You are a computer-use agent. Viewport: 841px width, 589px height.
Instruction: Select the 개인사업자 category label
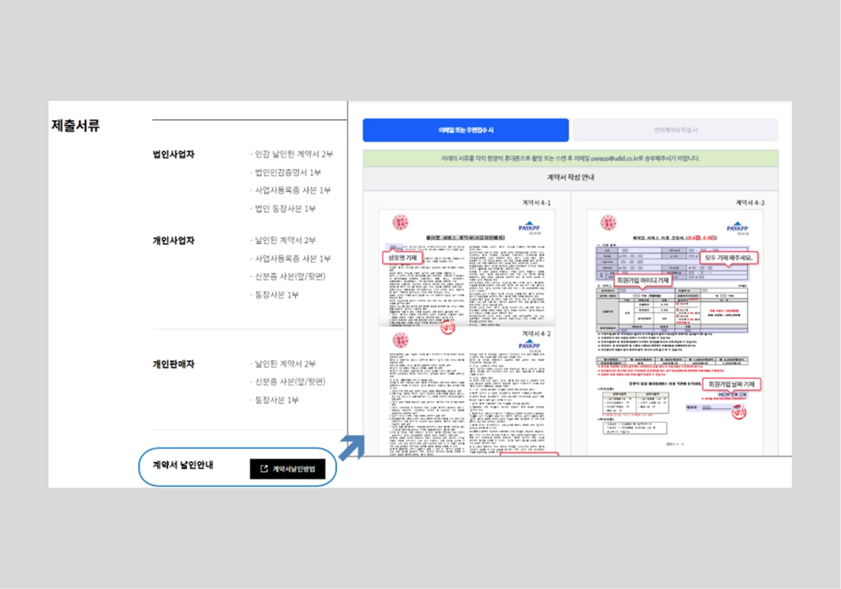pos(173,240)
